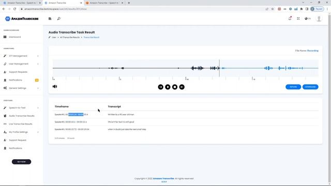
Task: Click the second row Speaker#1 timeframe
Action: [70, 122]
